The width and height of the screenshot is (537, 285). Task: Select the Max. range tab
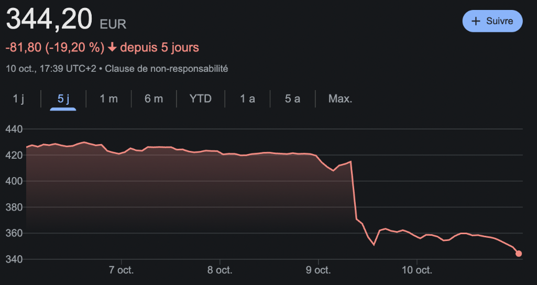[340, 98]
